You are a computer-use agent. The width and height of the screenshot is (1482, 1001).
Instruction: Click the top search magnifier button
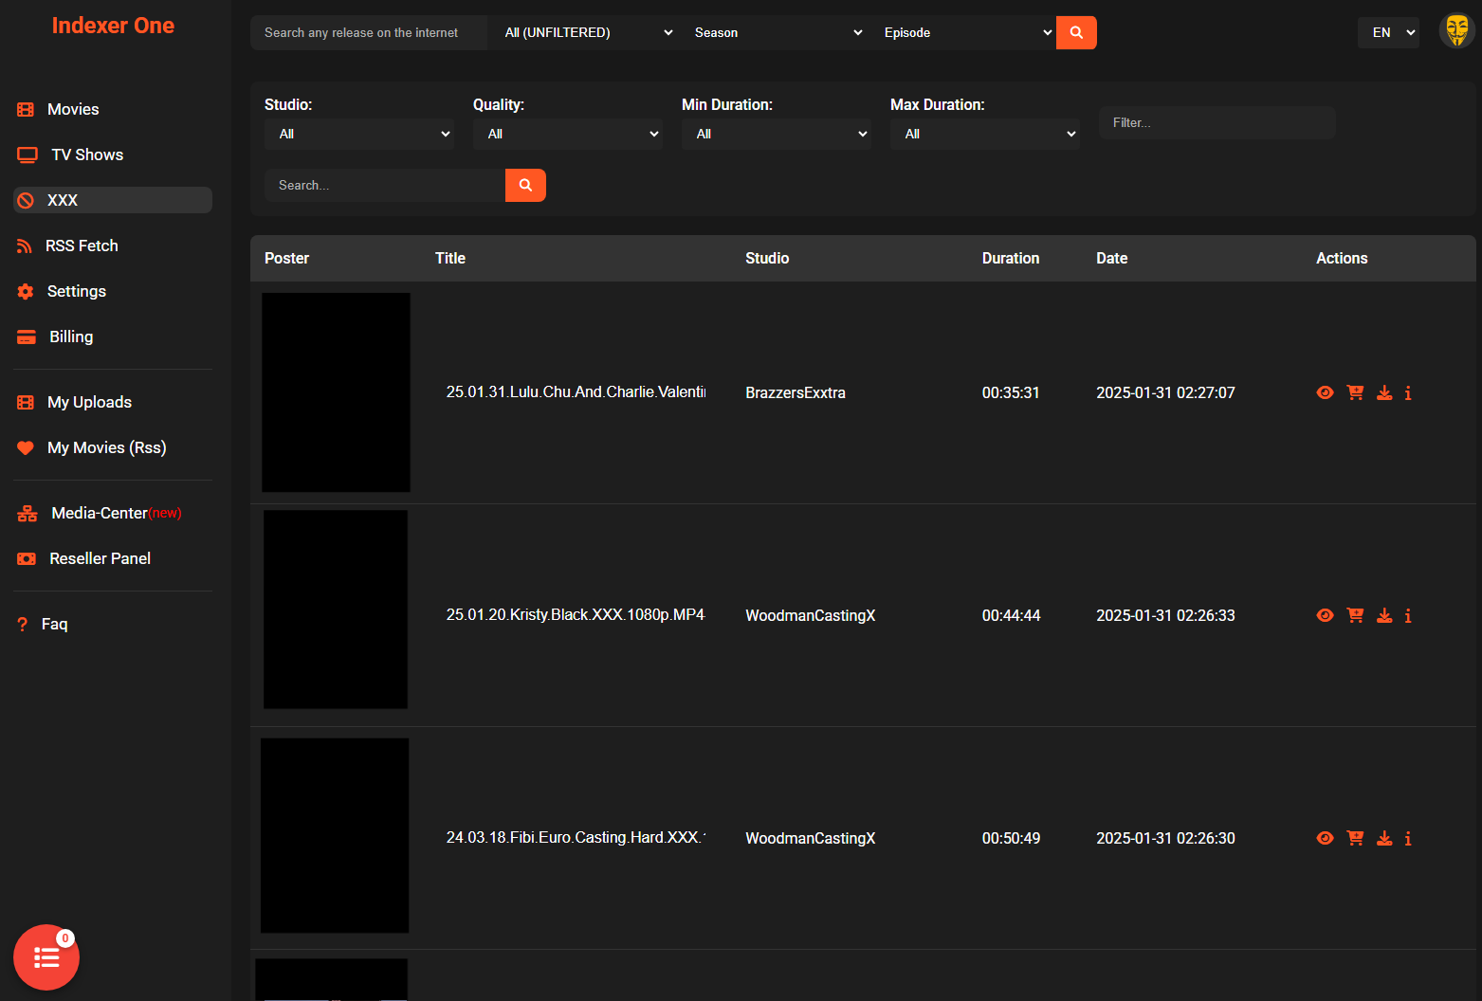(1076, 32)
